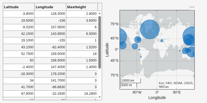Select the latitude cell 50

coord(19,60)
